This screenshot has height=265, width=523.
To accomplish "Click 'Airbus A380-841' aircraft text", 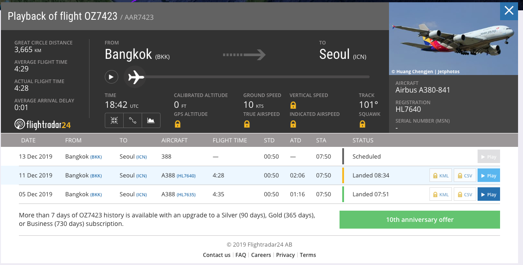I will point(423,90).
